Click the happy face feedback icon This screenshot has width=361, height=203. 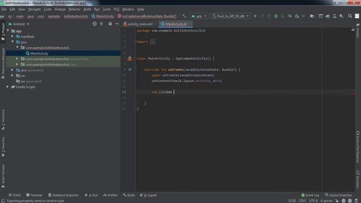344,201
